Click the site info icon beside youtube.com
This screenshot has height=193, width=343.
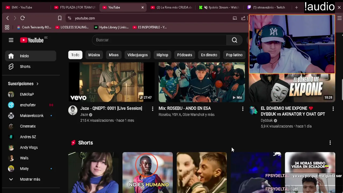pos(69,18)
